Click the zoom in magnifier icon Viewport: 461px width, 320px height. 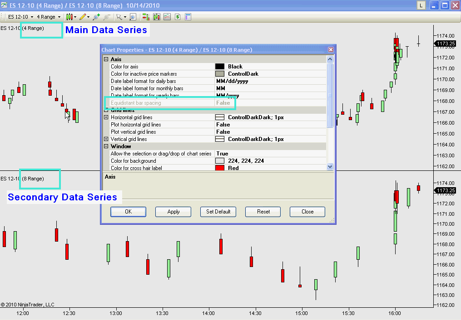click(x=96, y=17)
